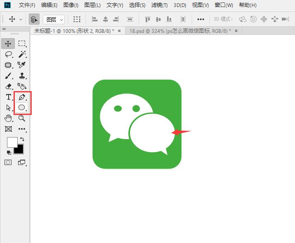Choose the Horizontal Type tool
The height and width of the screenshot is (243, 295).
[x=8, y=97]
